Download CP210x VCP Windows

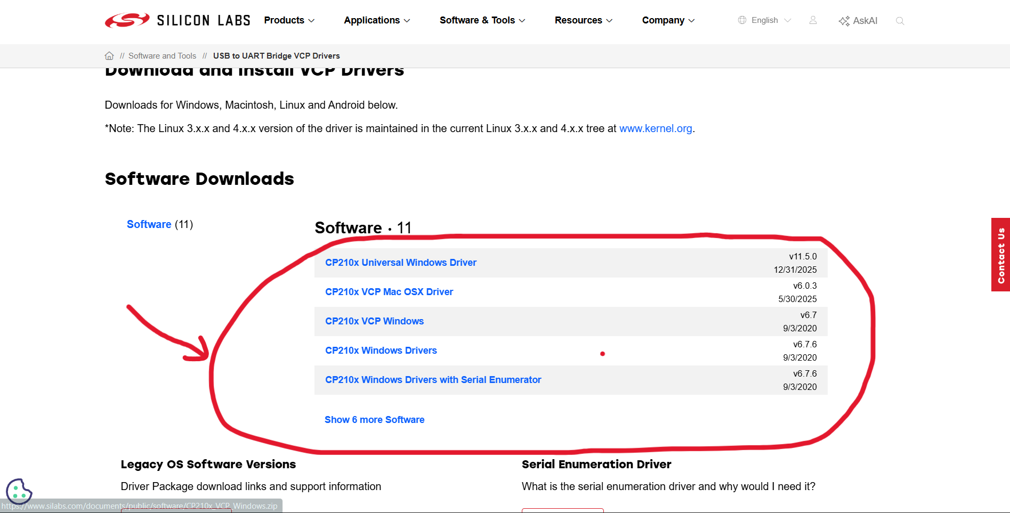(x=375, y=321)
